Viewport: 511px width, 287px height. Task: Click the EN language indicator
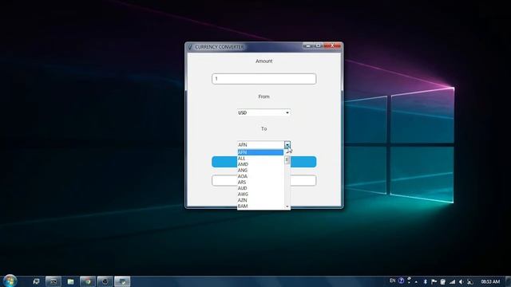point(392,281)
